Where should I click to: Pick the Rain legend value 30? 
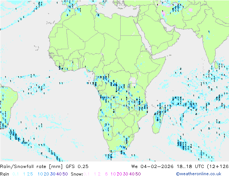tap(53, 174)
